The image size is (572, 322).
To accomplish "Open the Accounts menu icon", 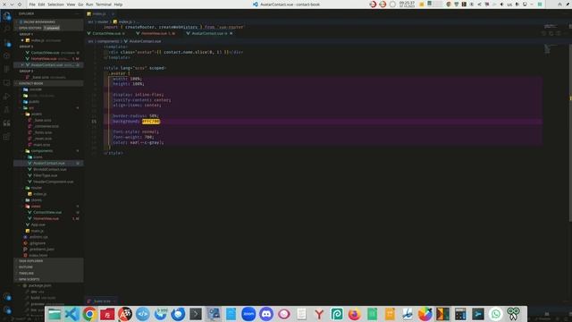I will pos(6,297).
